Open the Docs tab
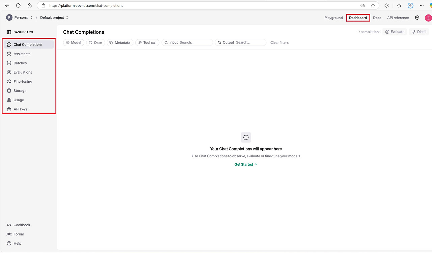This screenshot has width=432, height=253. tap(377, 18)
